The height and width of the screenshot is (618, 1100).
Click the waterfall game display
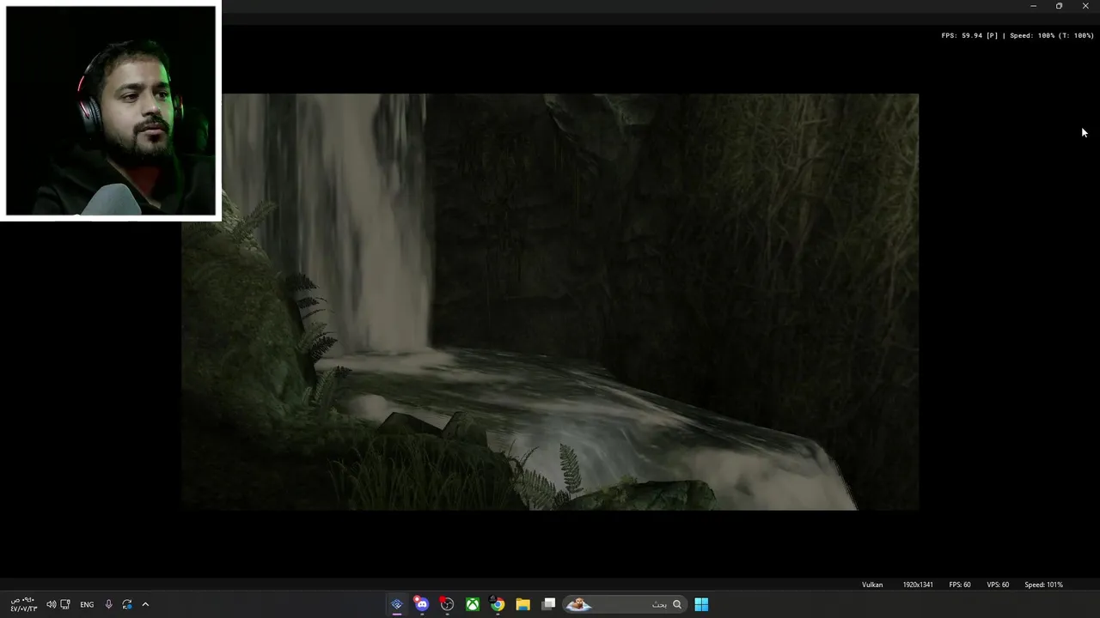tap(550, 302)
